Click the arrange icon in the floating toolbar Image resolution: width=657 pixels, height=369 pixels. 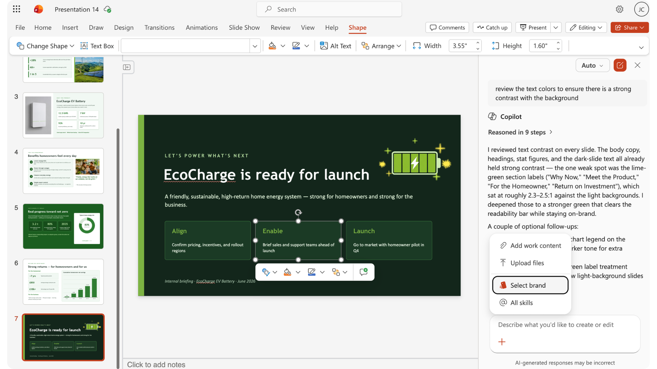[336, 272]
